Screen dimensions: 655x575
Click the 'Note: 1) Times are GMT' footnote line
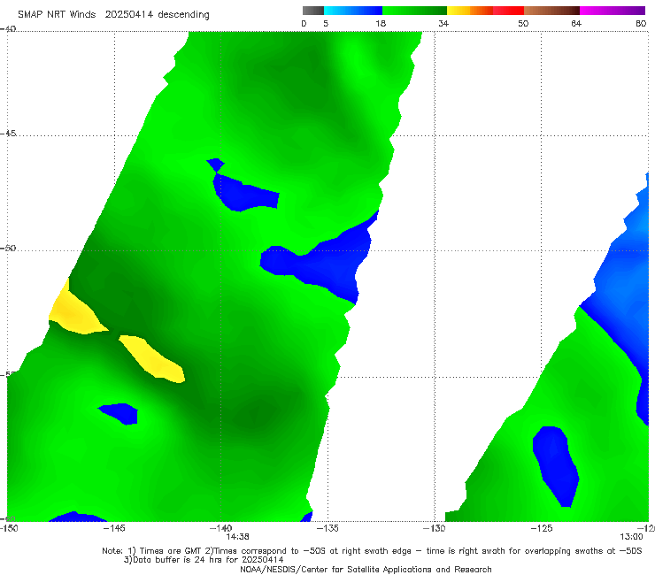[x=372, y=551]
